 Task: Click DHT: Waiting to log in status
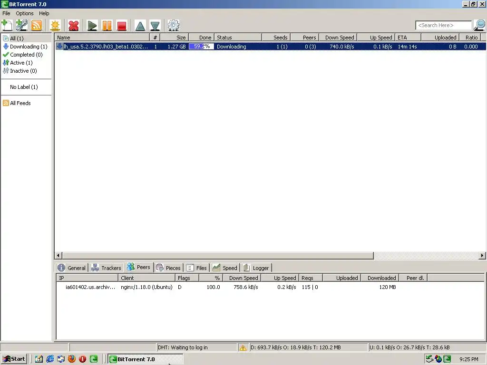click(x=196, y=347)
